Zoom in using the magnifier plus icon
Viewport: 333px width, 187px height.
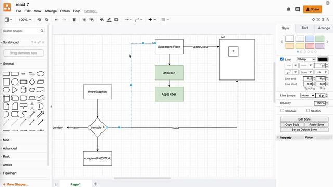tap(40, 20)
